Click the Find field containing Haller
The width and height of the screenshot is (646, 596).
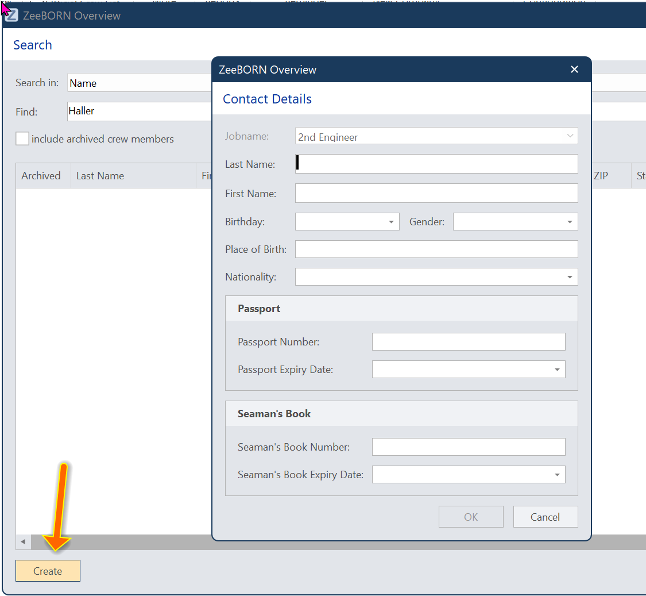pos(140,111)
